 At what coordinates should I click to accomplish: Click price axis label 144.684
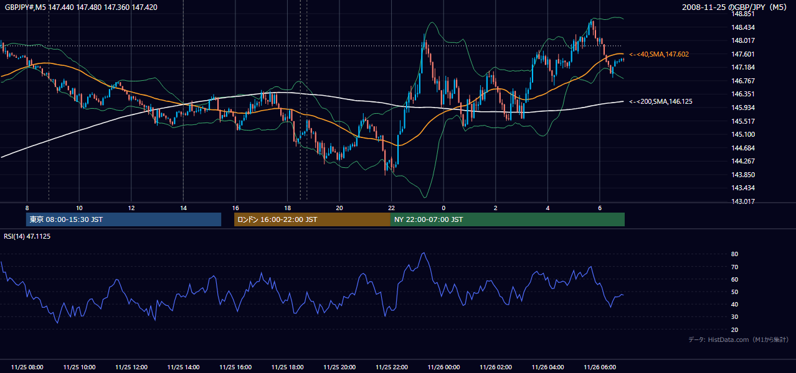pyautogui.click(x=744, y=148)
